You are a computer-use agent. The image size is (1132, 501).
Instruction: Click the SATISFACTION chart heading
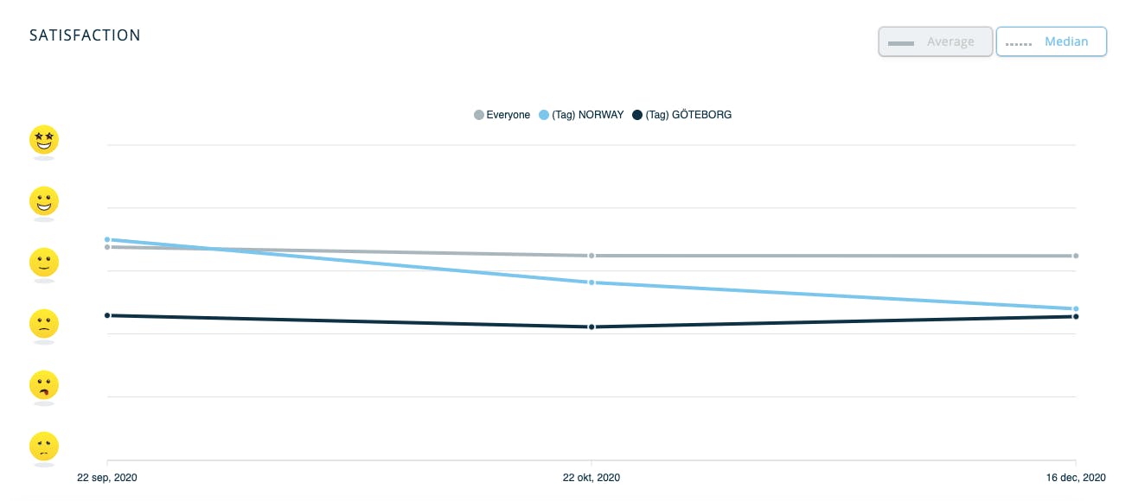pyautogui.click(x=85, y=35)
